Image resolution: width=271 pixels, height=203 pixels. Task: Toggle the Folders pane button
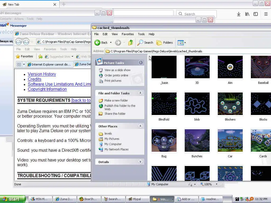point(165,43)
